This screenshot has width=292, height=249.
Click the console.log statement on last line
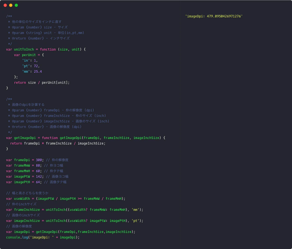[43, 237]
